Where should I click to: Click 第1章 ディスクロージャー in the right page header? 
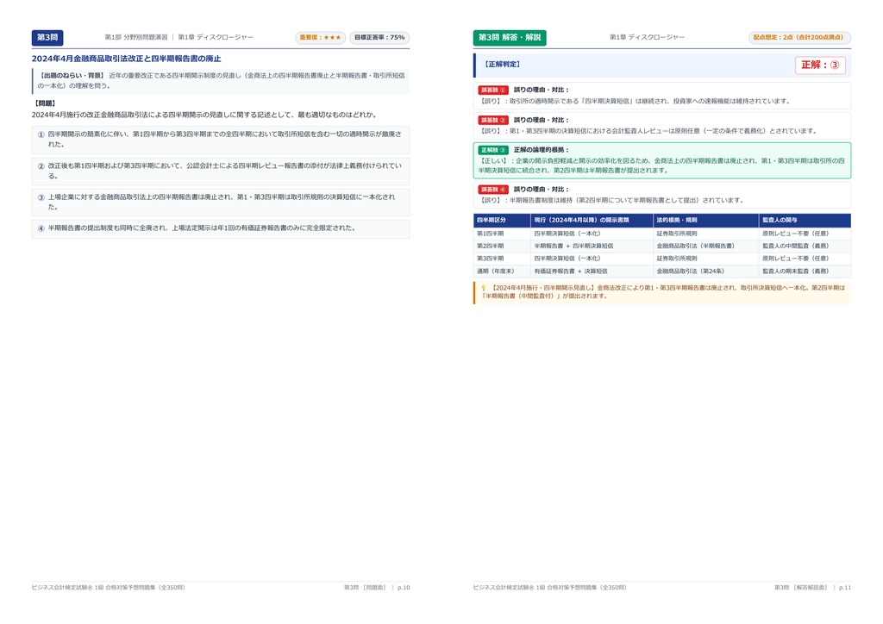coord(647,38)
